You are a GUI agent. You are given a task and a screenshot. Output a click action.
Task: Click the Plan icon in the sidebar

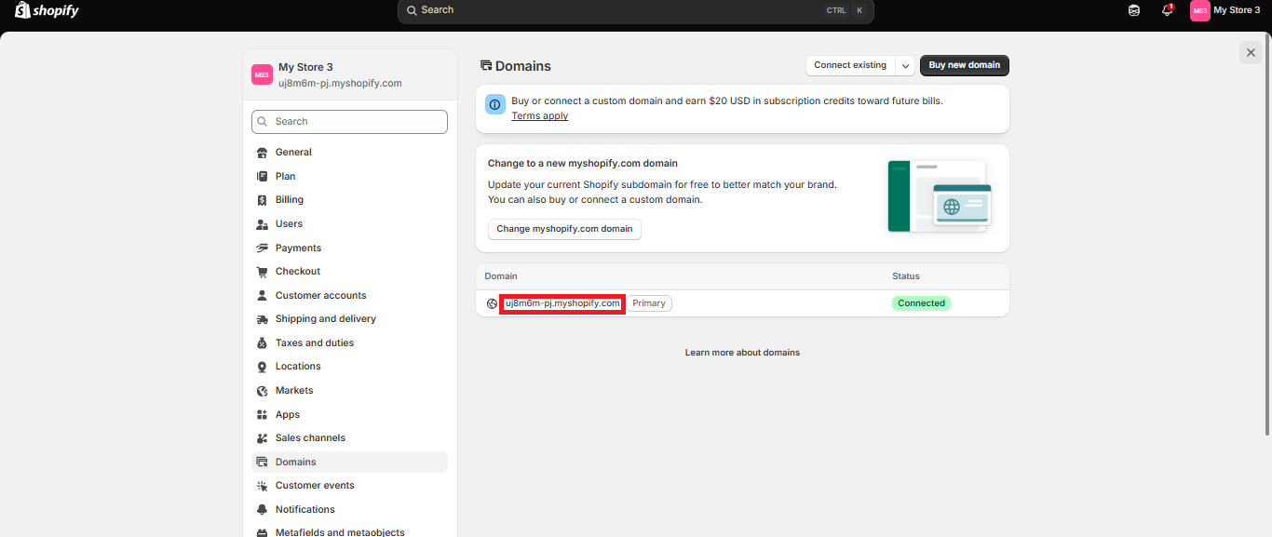click(x=263, y=176)
